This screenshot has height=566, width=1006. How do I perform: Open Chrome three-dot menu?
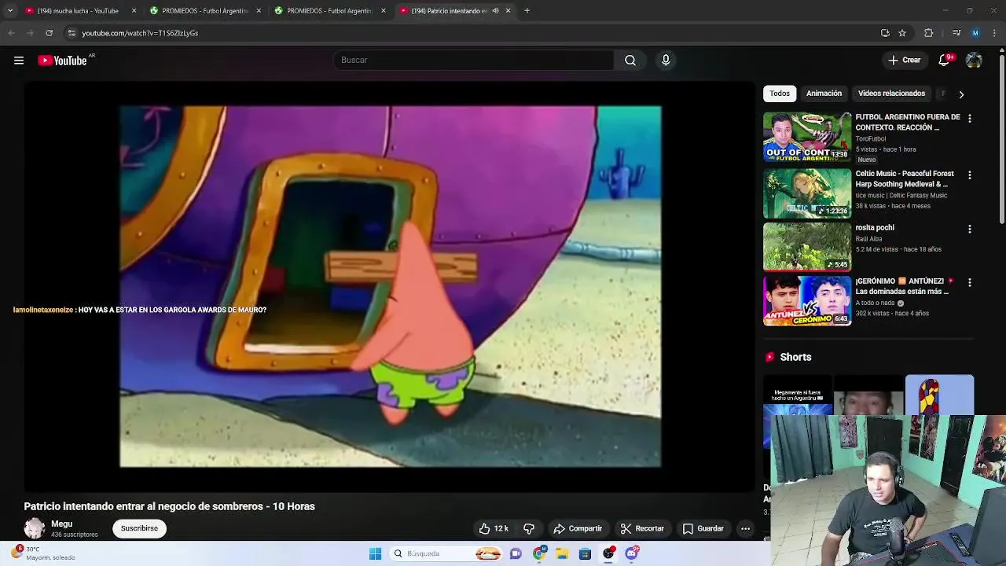(995, 33)
